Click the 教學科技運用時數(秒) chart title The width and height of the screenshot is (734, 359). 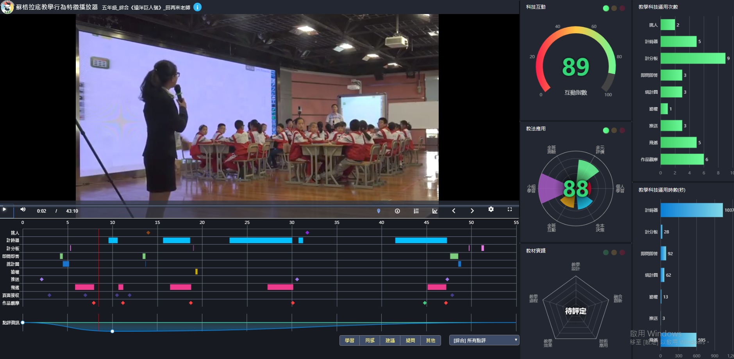point(662,190)
